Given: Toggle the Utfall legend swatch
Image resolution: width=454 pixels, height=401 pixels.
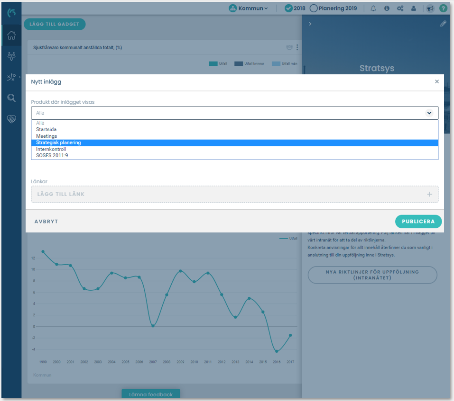Looking at the screenshot, I should click(x=213, y=63).
